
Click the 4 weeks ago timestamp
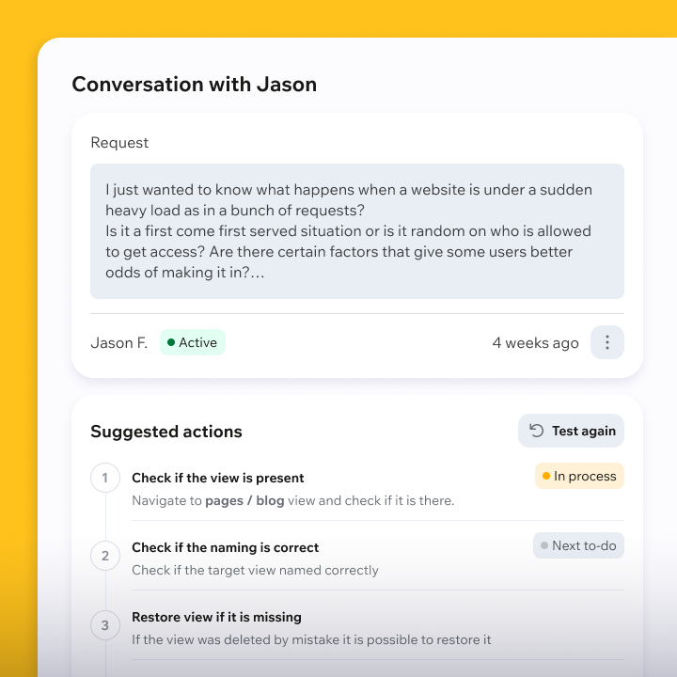(x=535, y=342)
